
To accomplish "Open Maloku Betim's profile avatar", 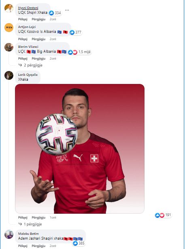I will pos(9,234).
